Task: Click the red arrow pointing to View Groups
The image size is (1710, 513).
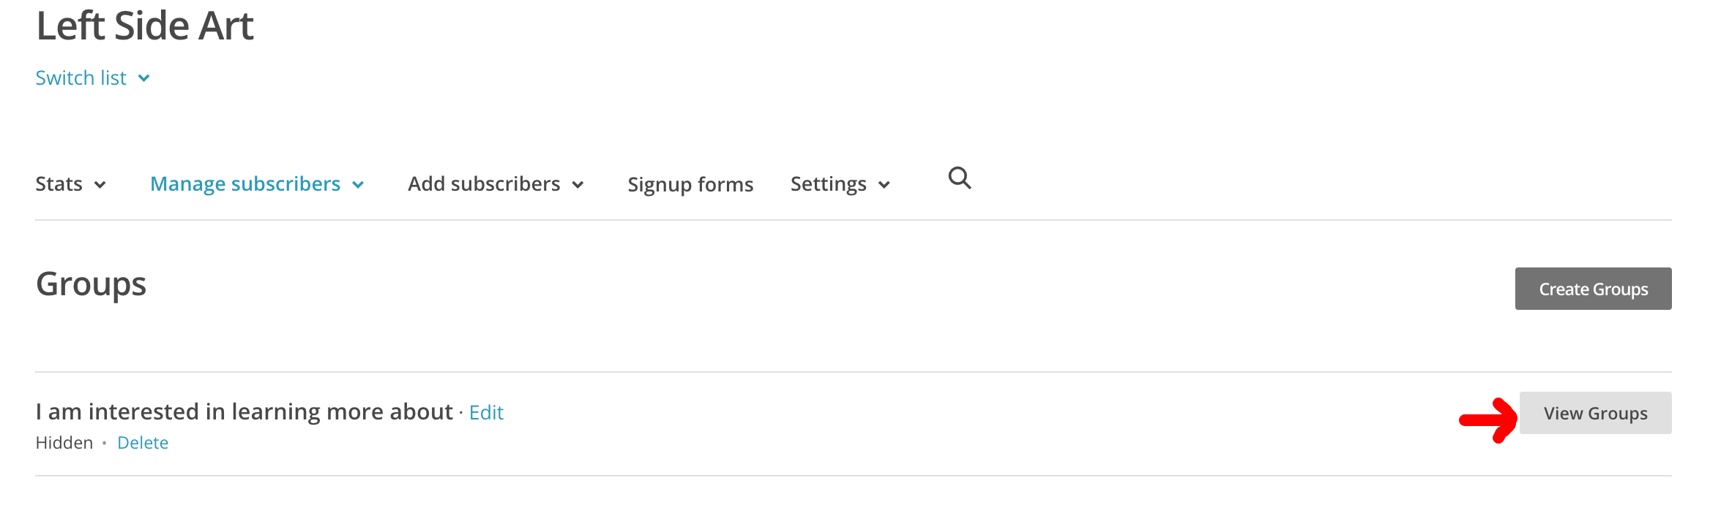Action: tap(1488, 419)
